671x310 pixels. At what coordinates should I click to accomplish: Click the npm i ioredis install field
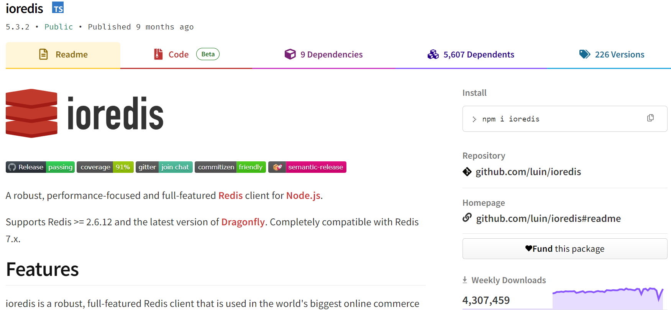(x=565, y=119)
